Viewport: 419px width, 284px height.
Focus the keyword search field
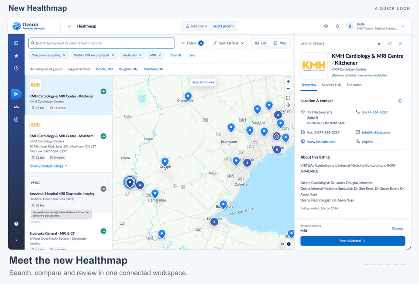102,43
